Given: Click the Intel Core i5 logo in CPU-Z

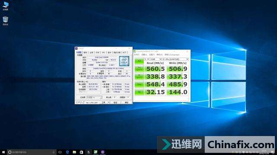Looking at the screenshot, I should [124, 61].
